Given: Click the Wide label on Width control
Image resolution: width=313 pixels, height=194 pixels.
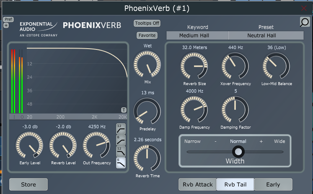Looking at the screenshot, I should click(279, 141).
